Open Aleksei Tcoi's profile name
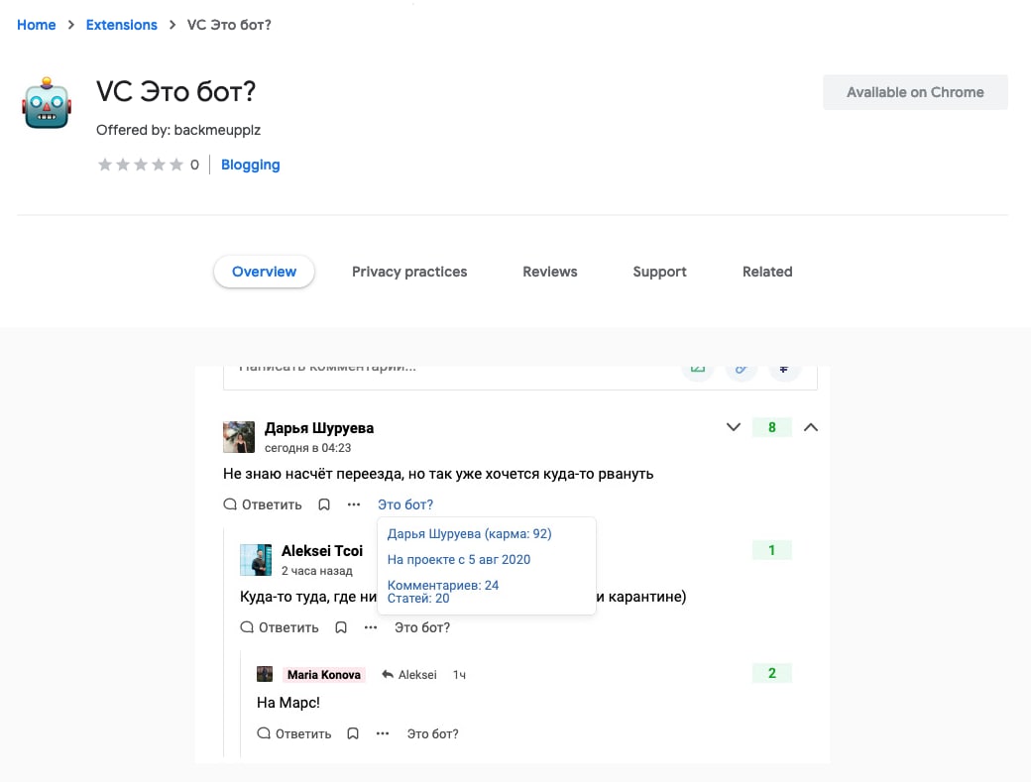This screenshot has width=1031, height=782. [322, 551]
